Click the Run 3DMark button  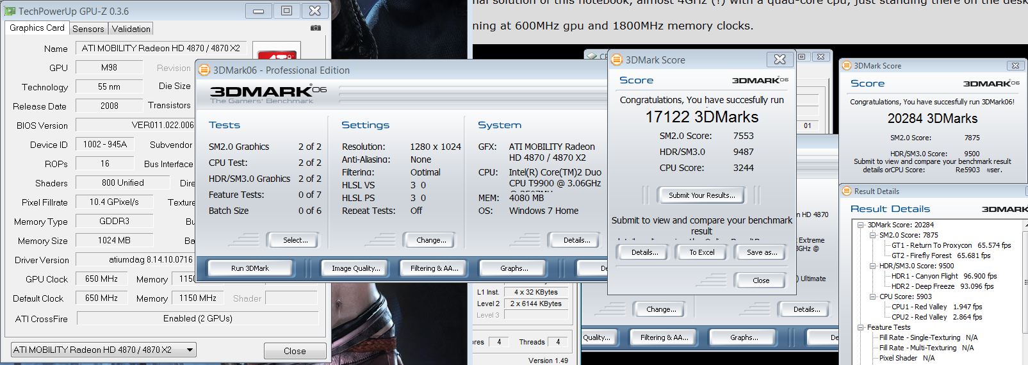tap(250, 268)
